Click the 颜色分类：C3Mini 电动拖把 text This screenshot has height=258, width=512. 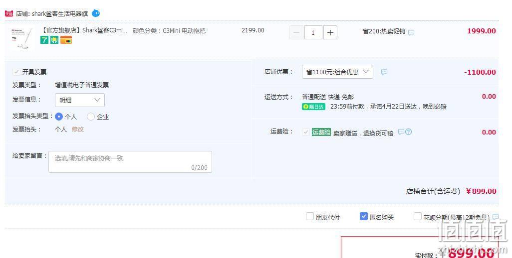(169, 30)
